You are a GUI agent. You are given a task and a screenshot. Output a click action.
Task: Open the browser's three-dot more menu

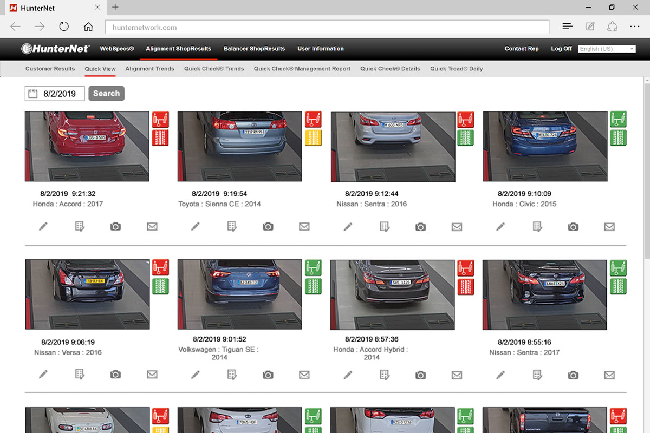coord(635,27)
